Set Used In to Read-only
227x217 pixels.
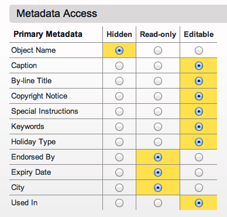[x=158, y=203]
